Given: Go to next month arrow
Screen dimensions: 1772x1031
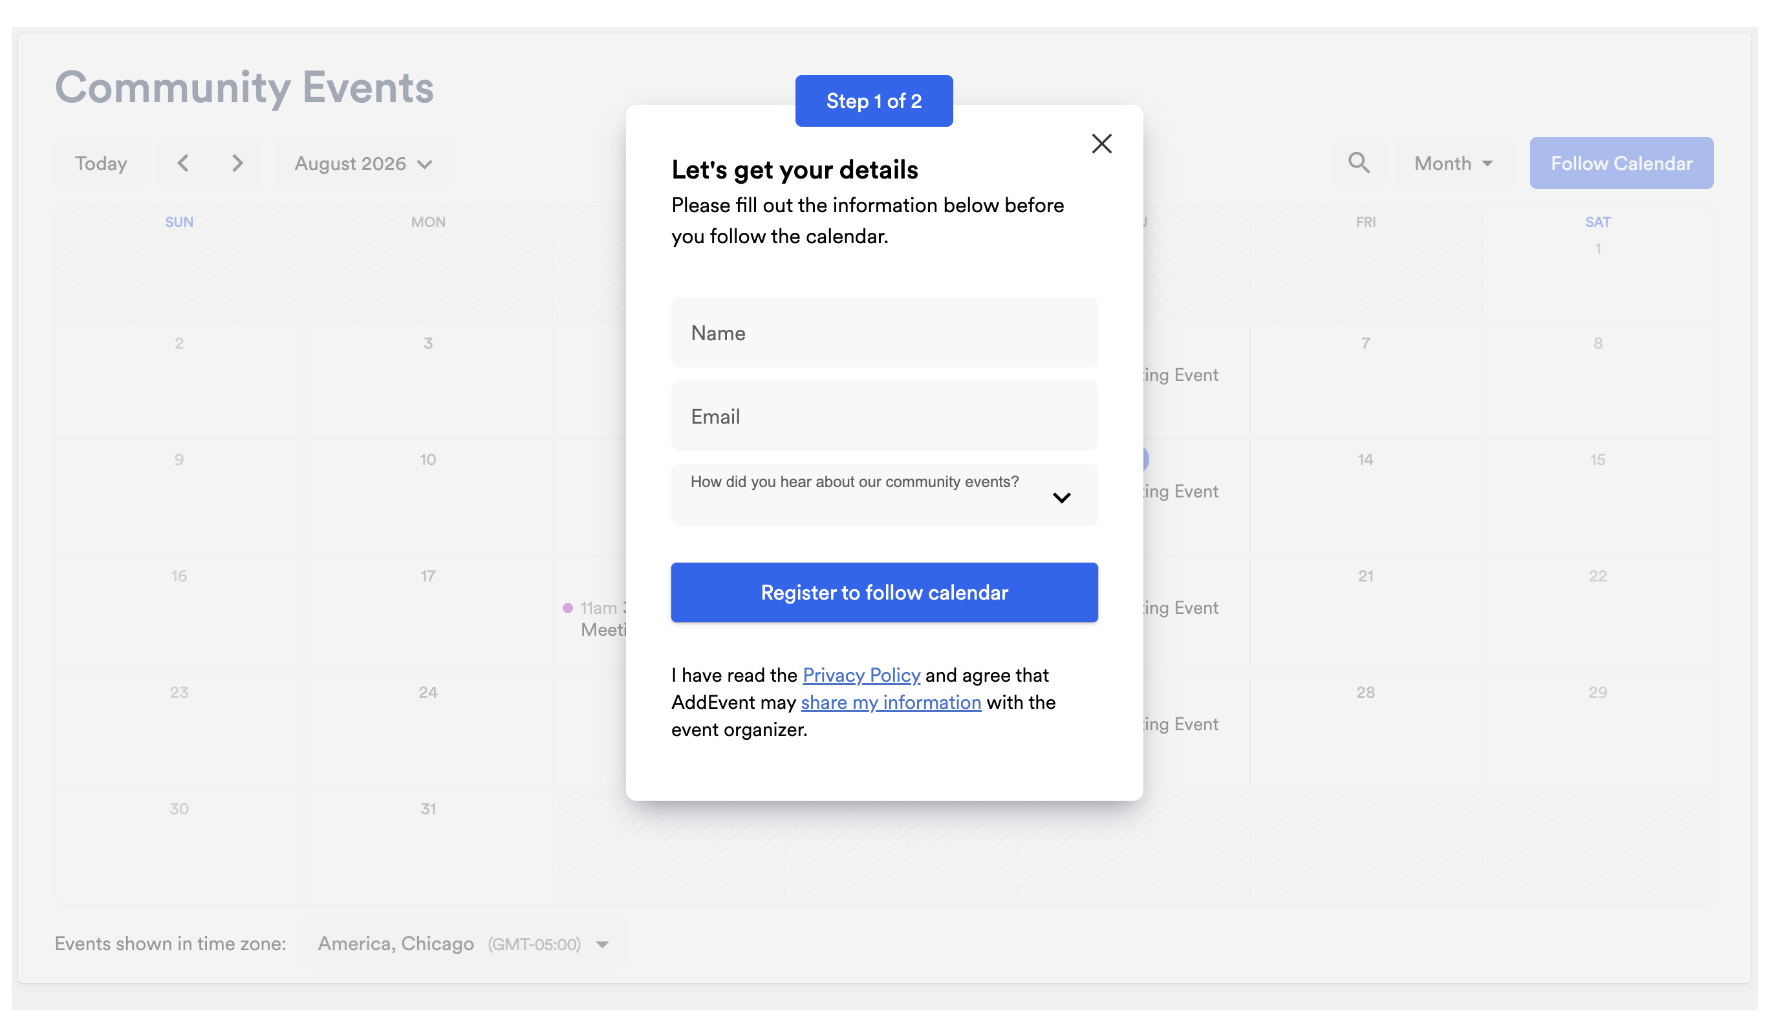Looking at the screenshot, I should (x=237, y=163).
